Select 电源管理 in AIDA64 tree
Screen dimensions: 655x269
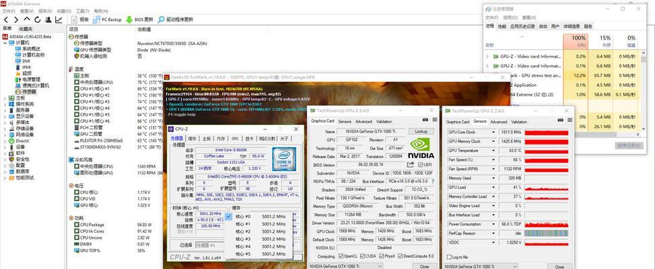click(28, 79)
